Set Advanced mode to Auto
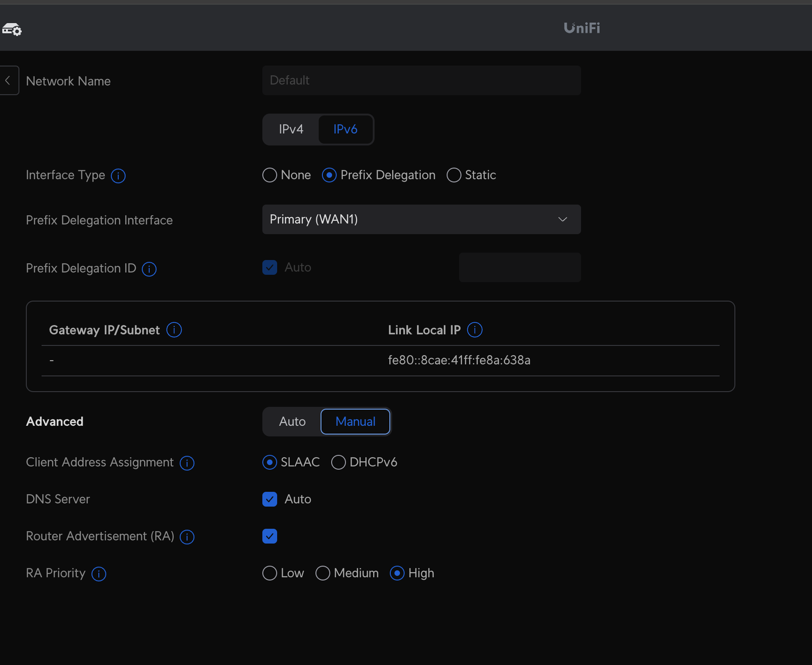The width and height of the screenshot is (812, 665). point(292,421)
